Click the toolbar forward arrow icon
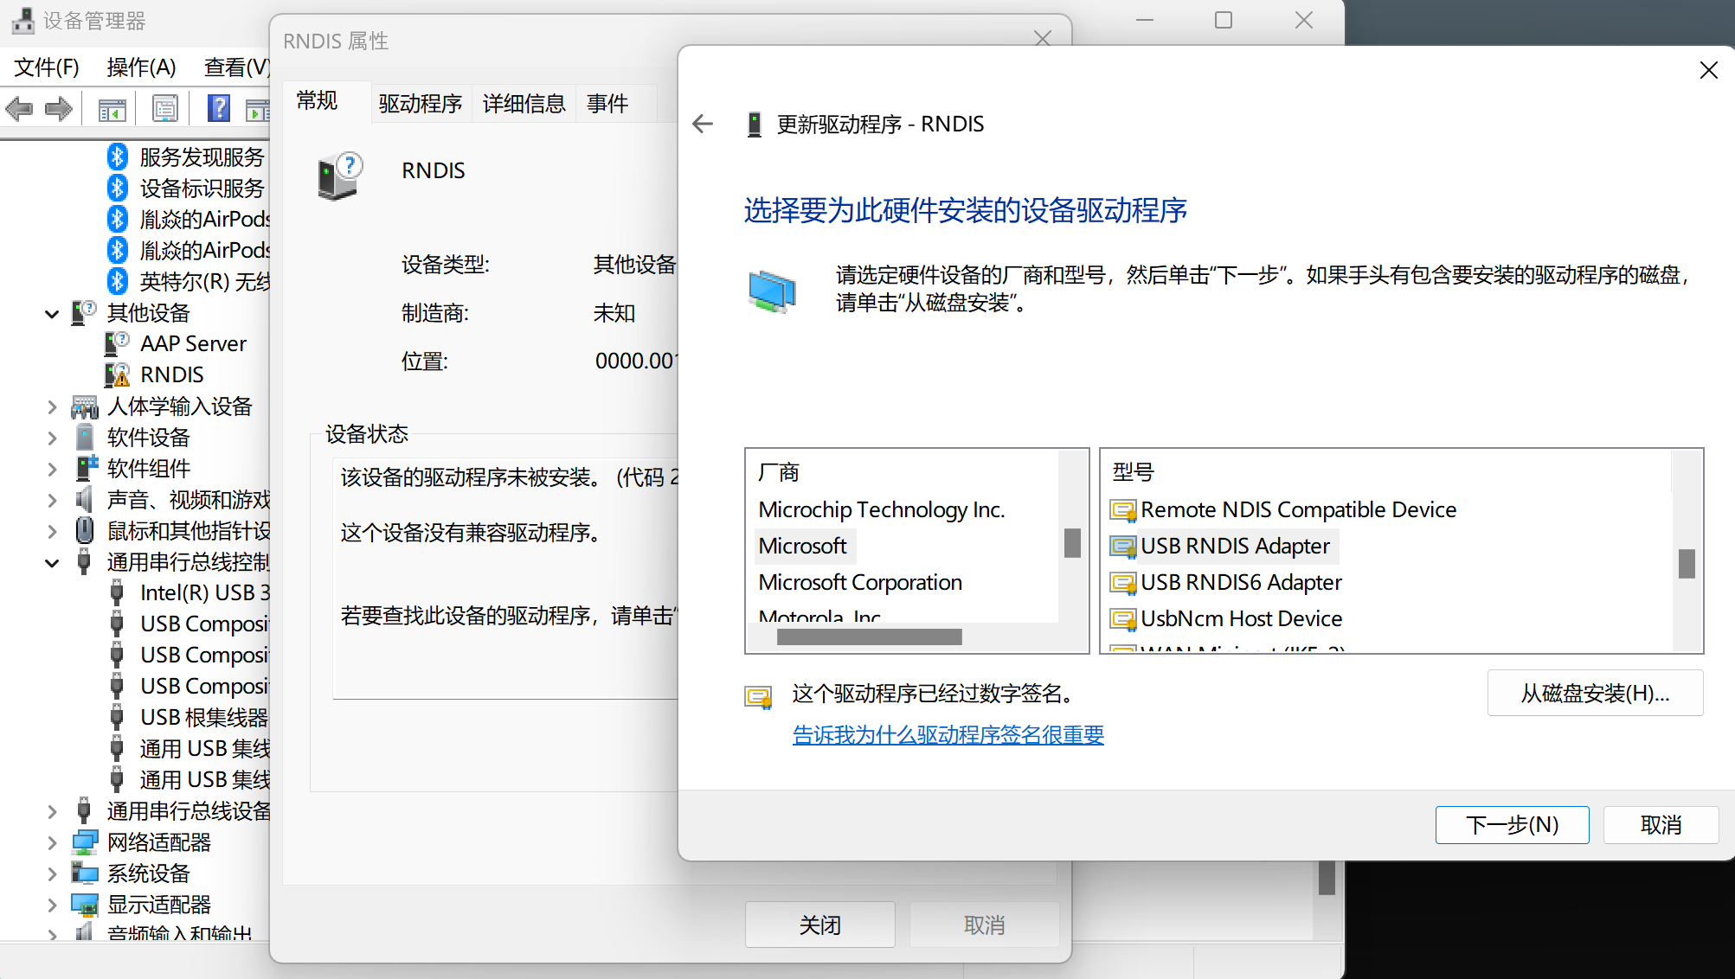Screen dimensions: 1735x979 (59, 109)
